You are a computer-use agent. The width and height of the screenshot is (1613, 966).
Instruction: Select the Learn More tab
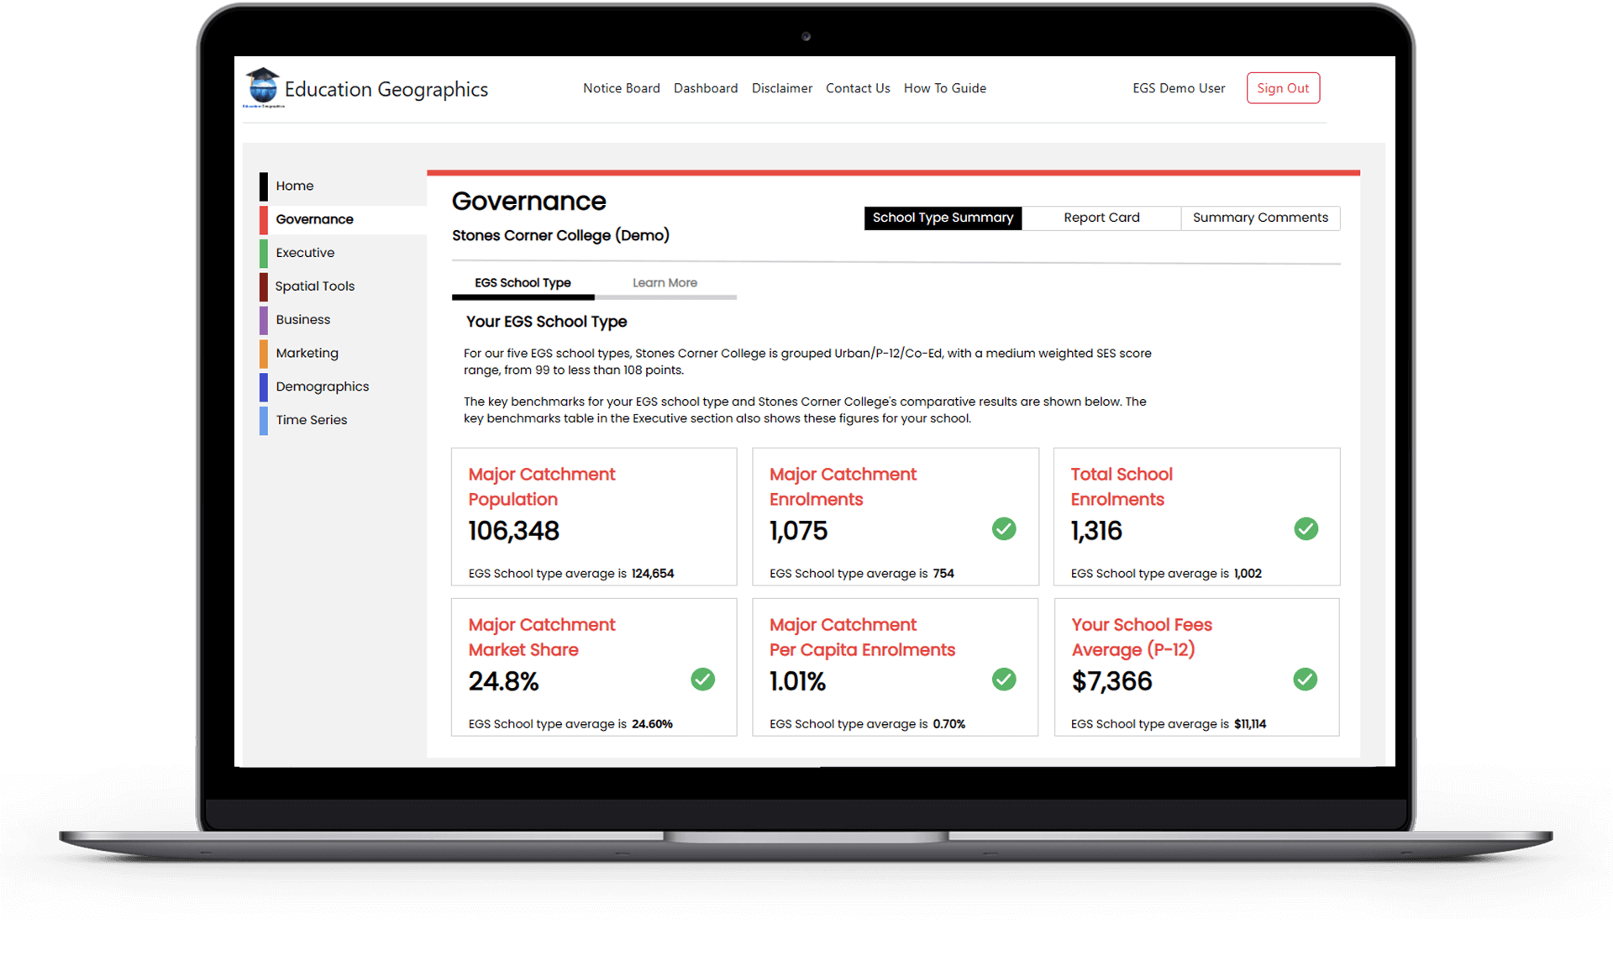pos(665,283)
